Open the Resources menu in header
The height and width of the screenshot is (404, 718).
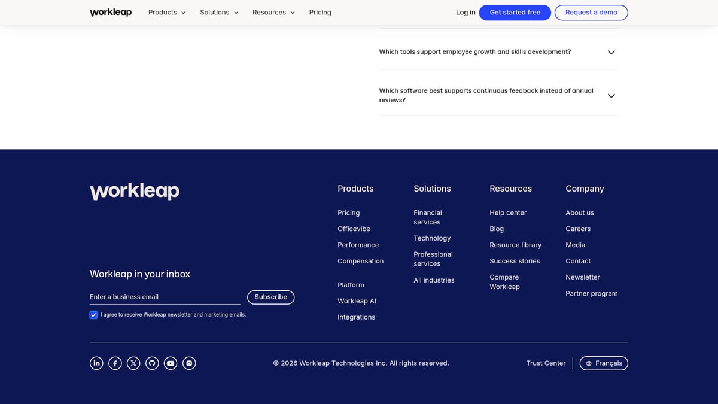click(273, 13)
